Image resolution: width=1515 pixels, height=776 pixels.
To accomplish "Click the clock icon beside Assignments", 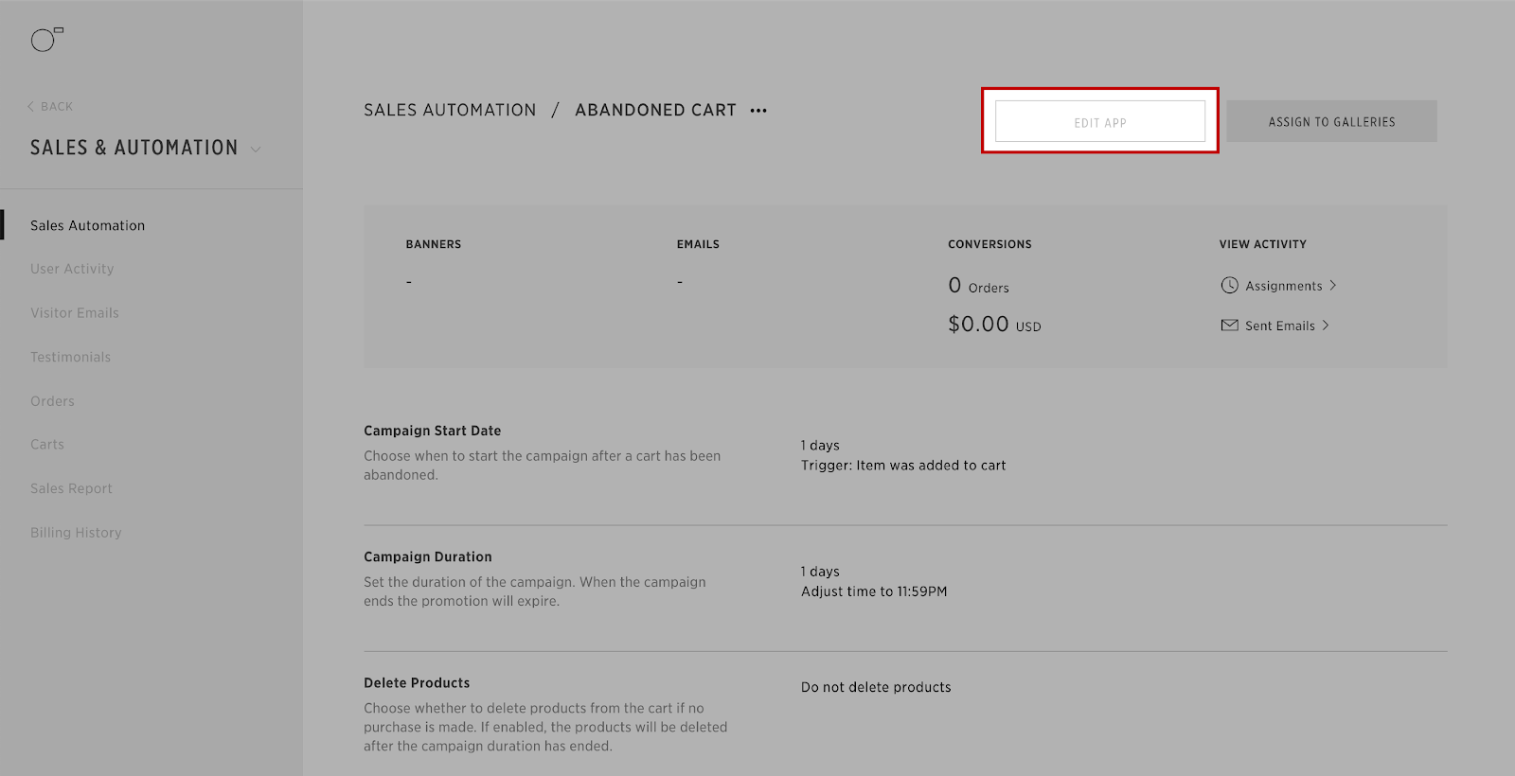I will coord(1229,285).
